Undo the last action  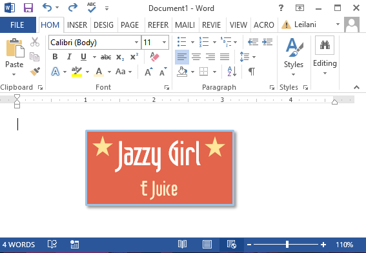pos(47,8)
